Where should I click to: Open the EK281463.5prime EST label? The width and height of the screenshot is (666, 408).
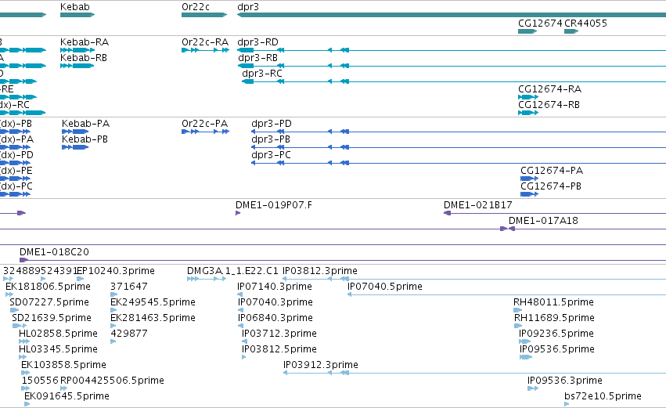click(x=153, y=318)
